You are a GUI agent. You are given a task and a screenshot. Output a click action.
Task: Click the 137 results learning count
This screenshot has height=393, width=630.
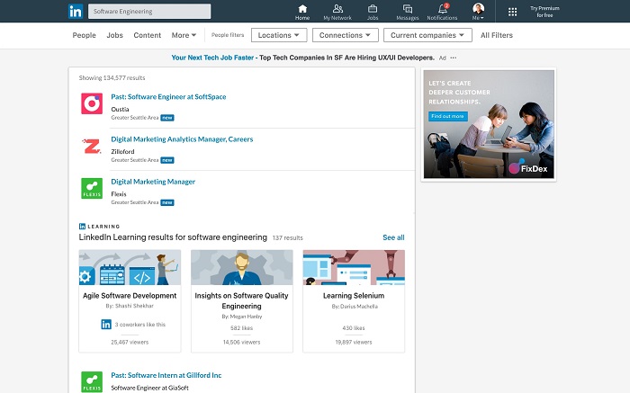[288, 238]
